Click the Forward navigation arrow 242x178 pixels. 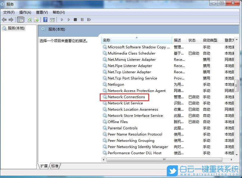pyautogui.click(x=11, y=20)
